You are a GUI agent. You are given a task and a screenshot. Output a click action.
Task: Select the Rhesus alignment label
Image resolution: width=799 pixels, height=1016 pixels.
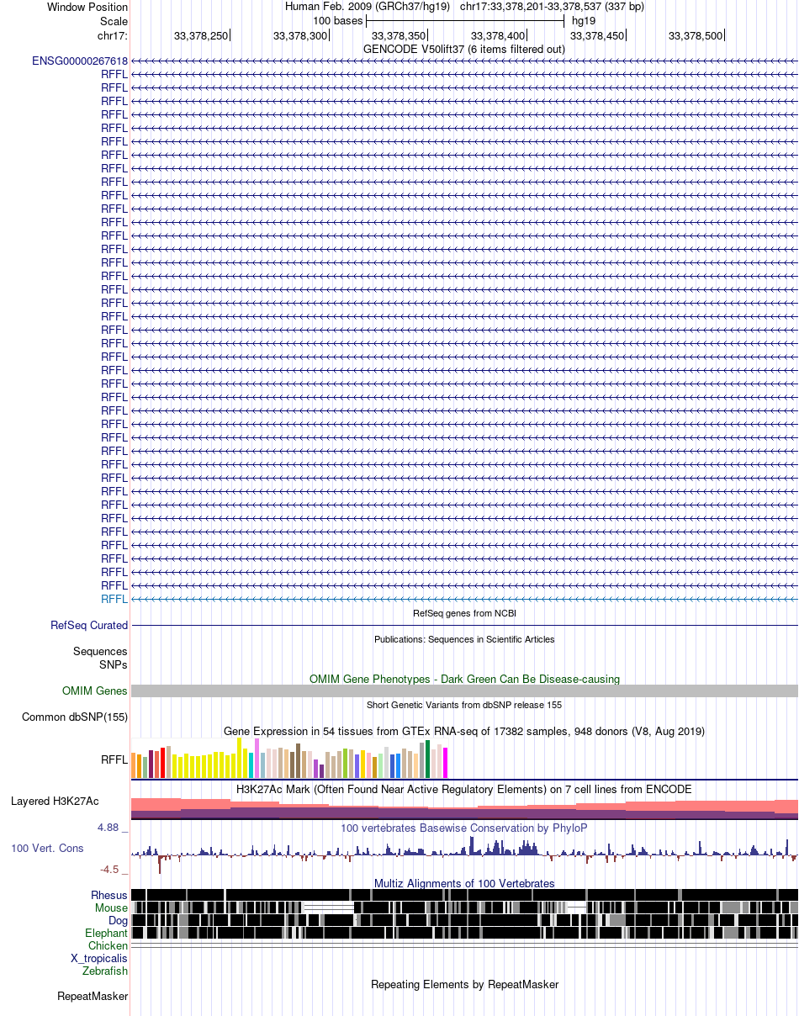tap(109, 895)
